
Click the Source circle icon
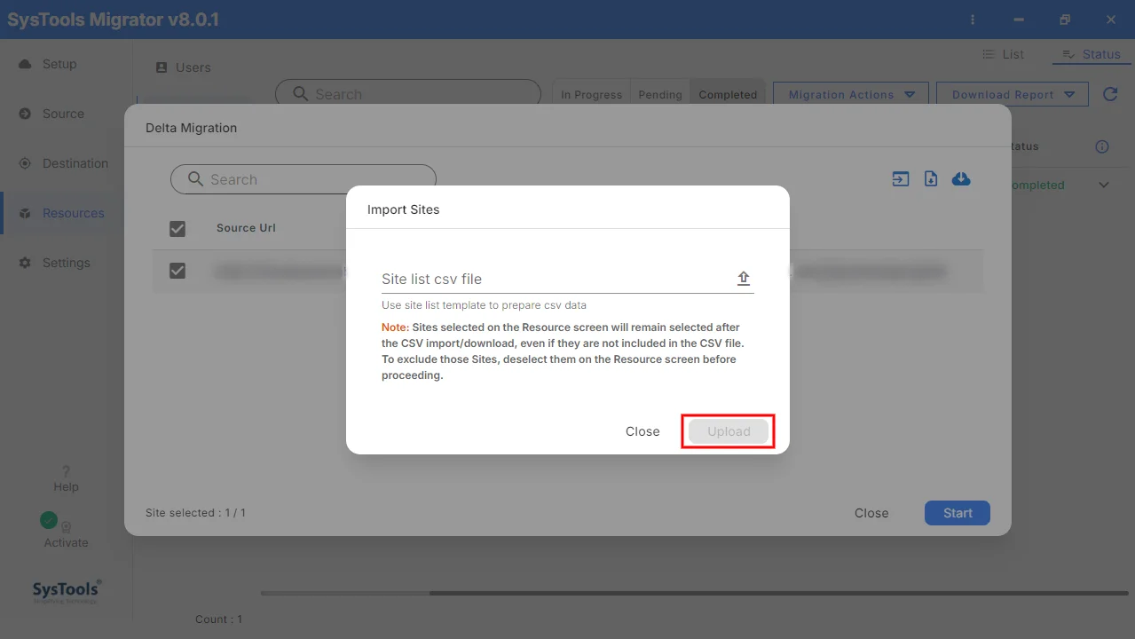[x=25, y=114]
